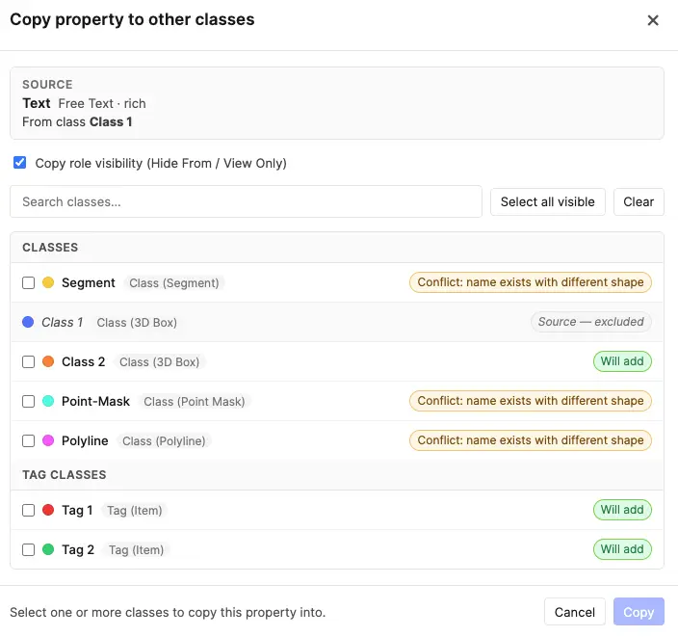The height and width of the screenshot is (637, 678).
Task: Click the blue Class 1 color dot
Action: tap(28, 322)
